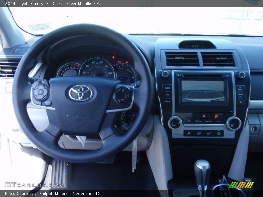Tap the phone handset button on head unit
The height and width of the screenshot is (197, 263).
point(240,102)
